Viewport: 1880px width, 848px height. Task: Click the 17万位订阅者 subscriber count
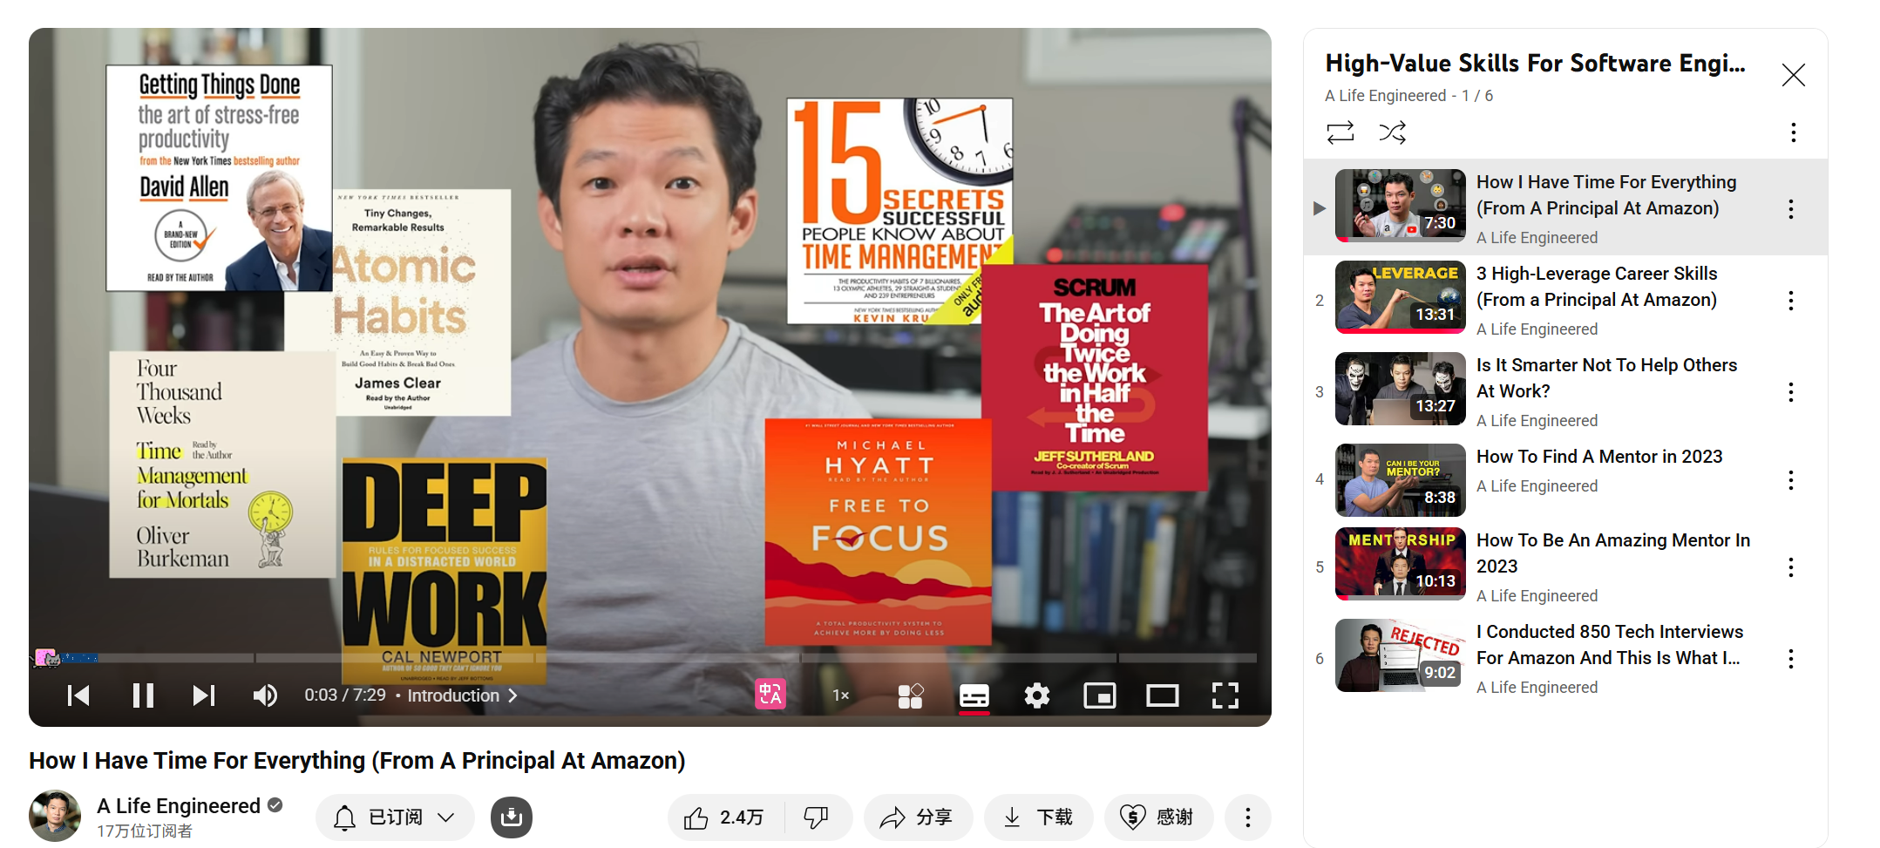point(145,831)
